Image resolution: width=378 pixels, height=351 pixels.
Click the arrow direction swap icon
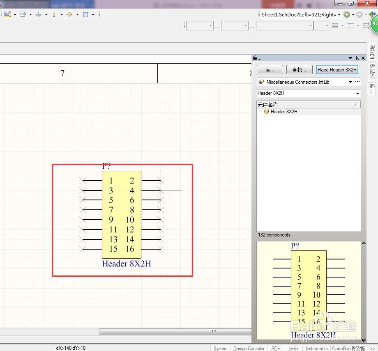click(x=366, y=25)
